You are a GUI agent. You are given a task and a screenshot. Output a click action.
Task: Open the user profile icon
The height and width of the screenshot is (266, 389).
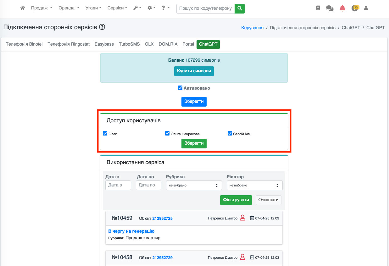coord(366,8)
